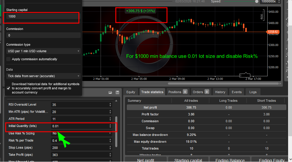Click the Take Profit (pips) stepper arrows
292x162 pixels.
pyautogui.click(x=110, y=155)
